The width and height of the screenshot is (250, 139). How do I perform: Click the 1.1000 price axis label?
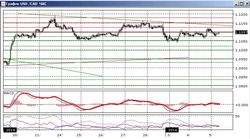click(241, 50)
